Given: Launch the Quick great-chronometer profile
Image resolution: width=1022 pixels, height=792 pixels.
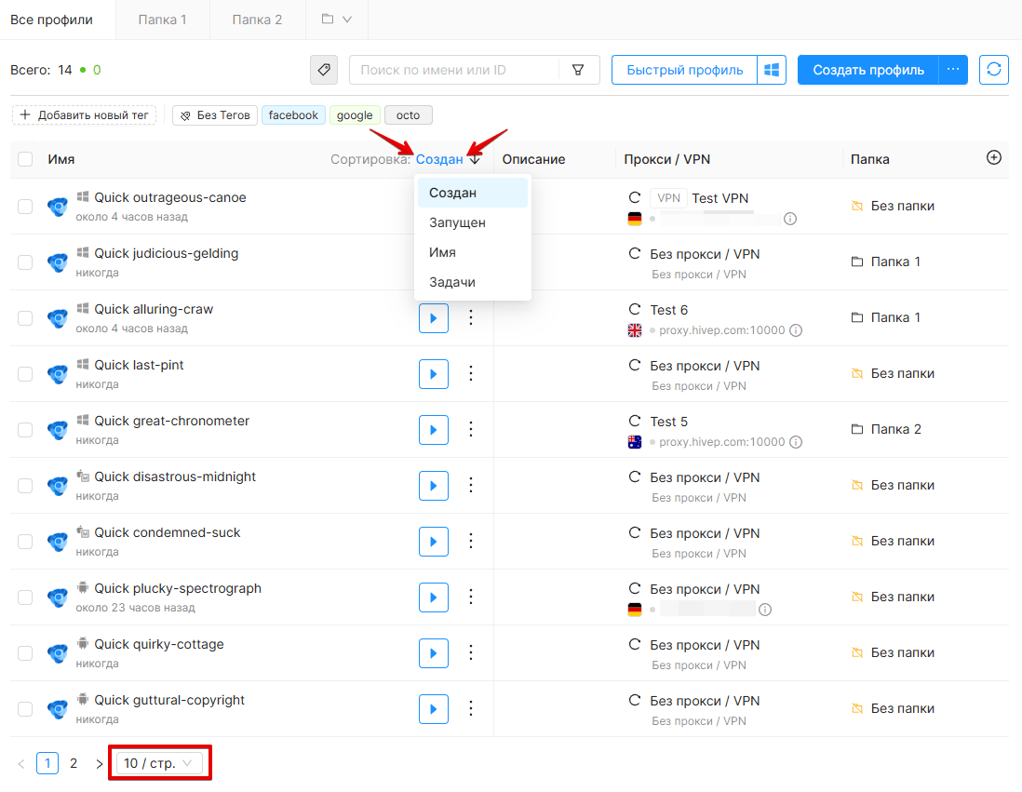Looking at the screenshot, I should click(434, 430).
